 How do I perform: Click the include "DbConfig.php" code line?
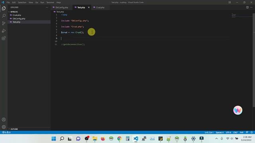(75, 21)
